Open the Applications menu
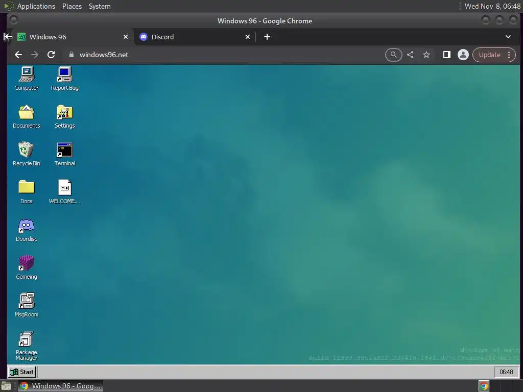The height and width of the screenshot is (392, 523). pyautogui.click(x=36, y=6)
